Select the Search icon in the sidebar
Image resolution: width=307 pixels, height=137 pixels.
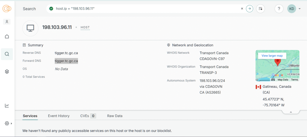click(x=7, y=54)
